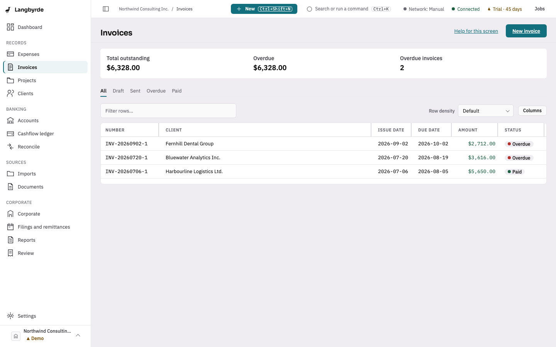This screenshot has height=347, width=556.
Task: Click the Network: Manual status indicator
Action: (424, 9)
